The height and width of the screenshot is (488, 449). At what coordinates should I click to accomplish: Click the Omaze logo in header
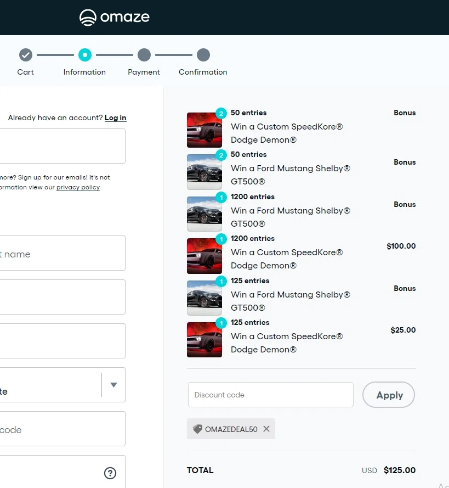pos(115,17)
